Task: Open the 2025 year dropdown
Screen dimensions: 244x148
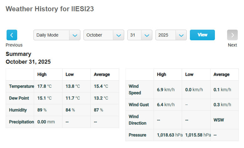Action: 171,35
